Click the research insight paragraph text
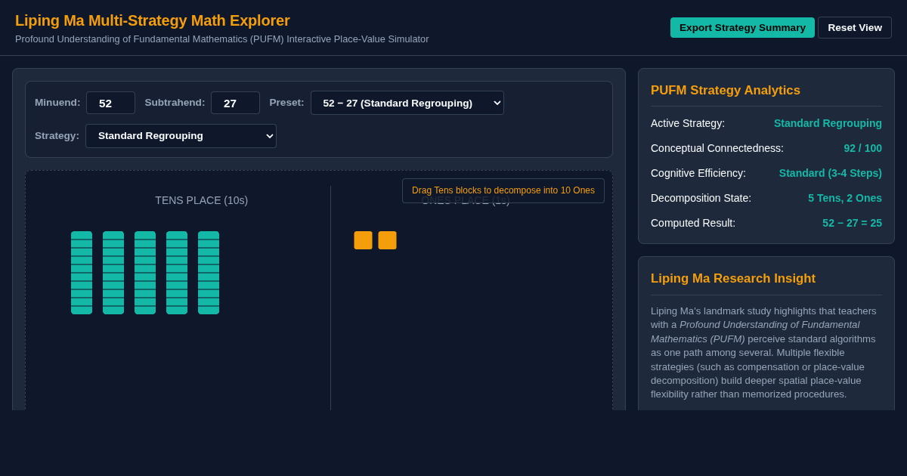Image resolution: width=907 pixels, height=476 pixels. (765, 352)
